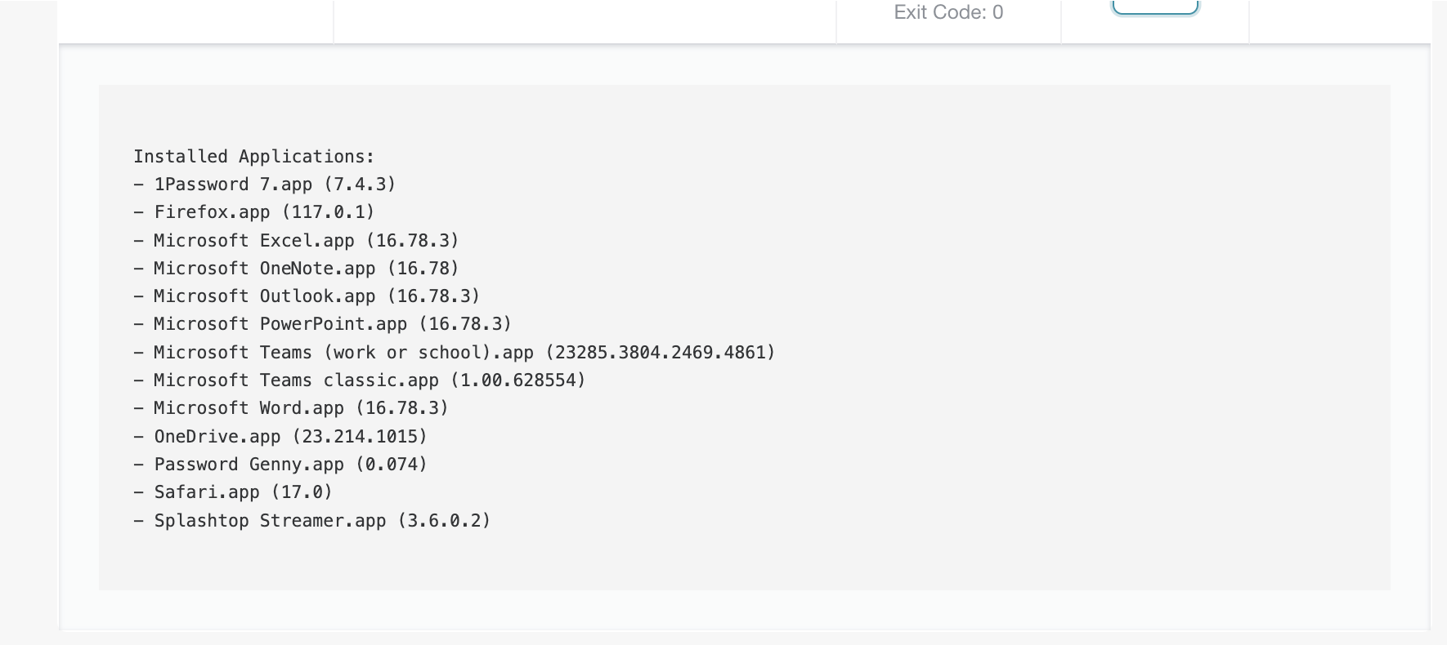This screenshot has width=1447, height=645.
Task: Click Microsoft Teams (work or school).app name
Action: tap(343, 353)
